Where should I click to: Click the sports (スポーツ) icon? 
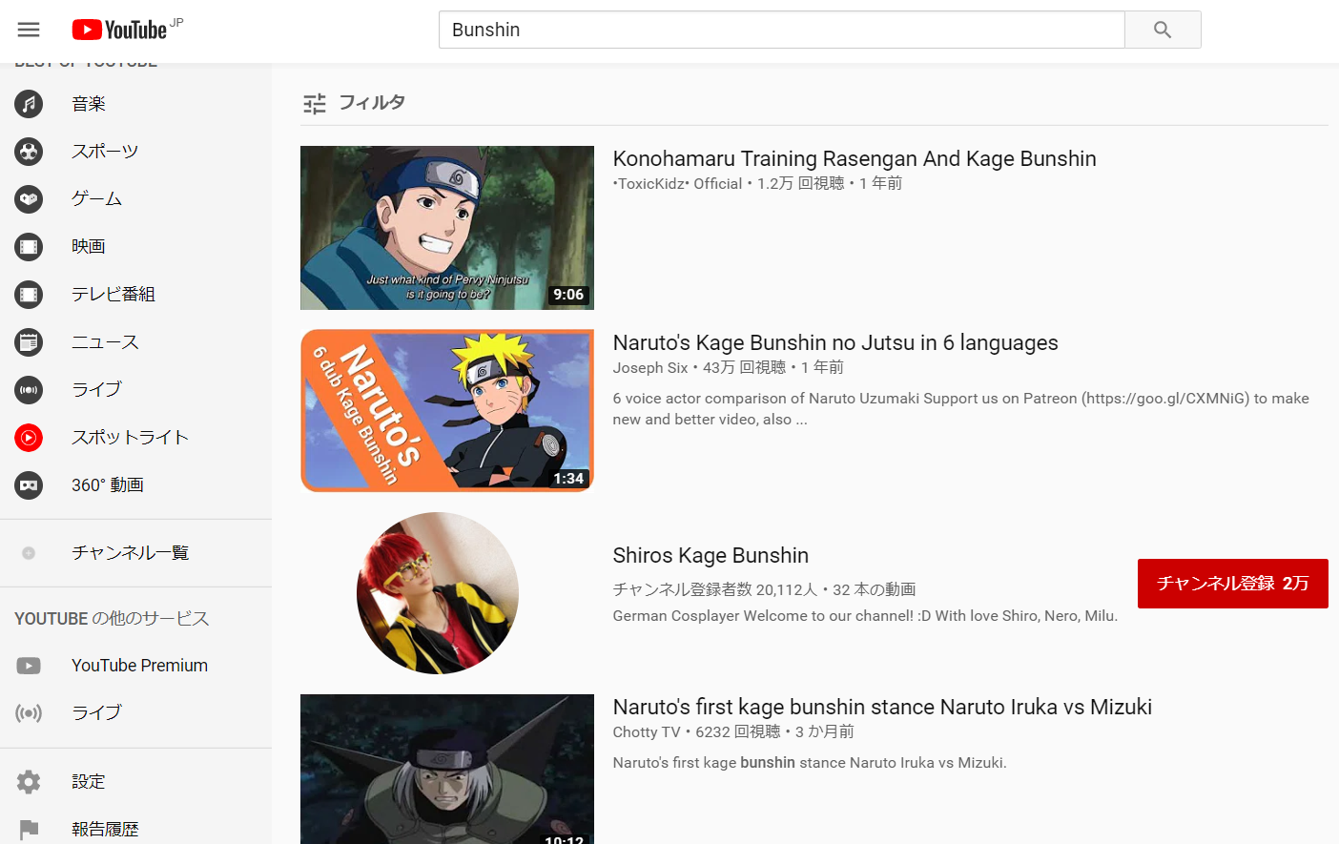(29, 152)
